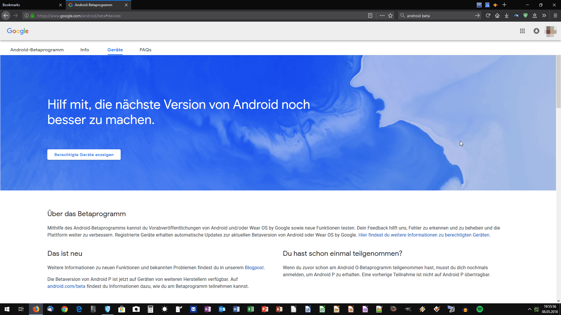Open Access from taskbar
Viewport: 561px width, 315px height.
(279, 309)
